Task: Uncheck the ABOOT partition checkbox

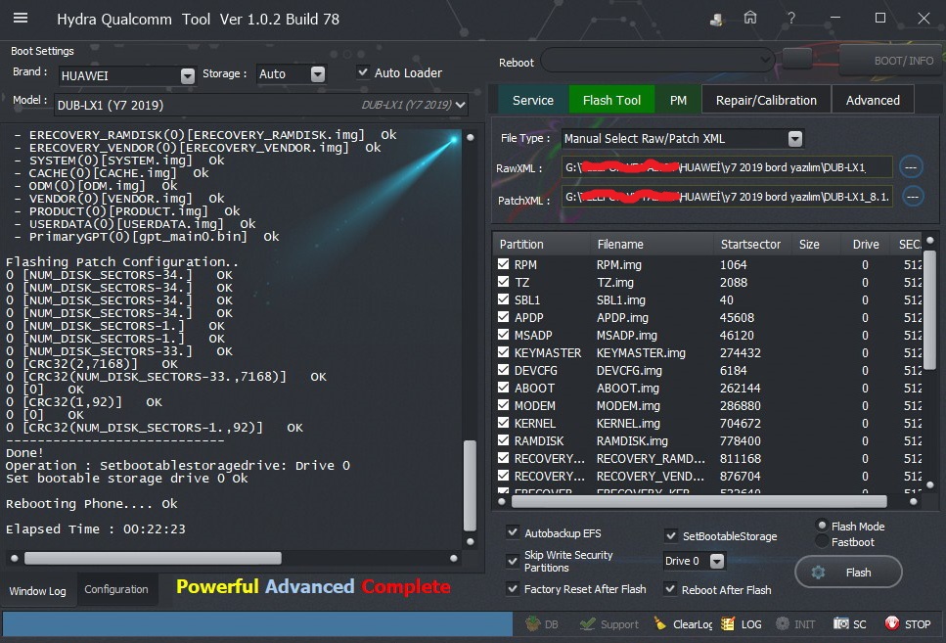Action: pyautogui.click(x=503, y=387)
